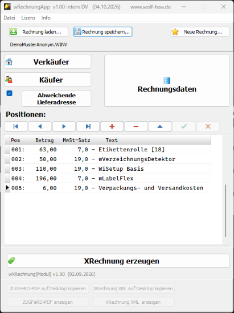Cancel edit with red X icon
Image resolution: width=234 pixels, height=313 pixels.
[x=208, y=126]
